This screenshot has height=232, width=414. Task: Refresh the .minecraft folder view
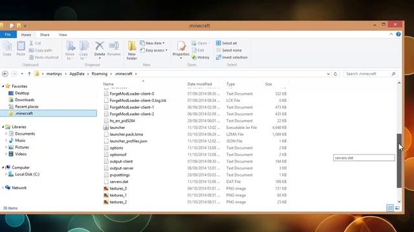tap(335, 74)
